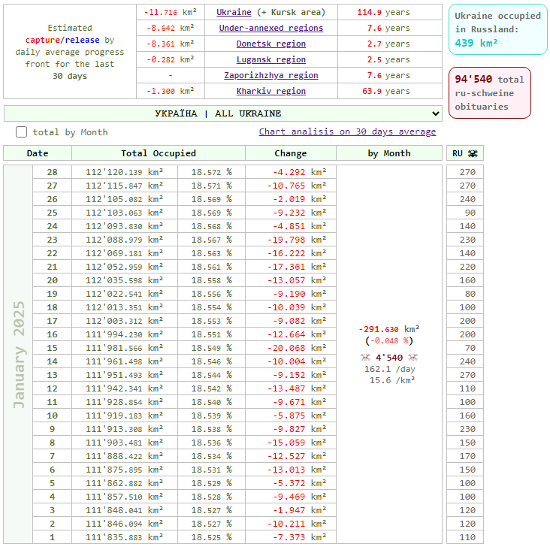The image size is (550, 547).
Task: Click the vertical 'January 2025' month label
Action: click(19, 355)
